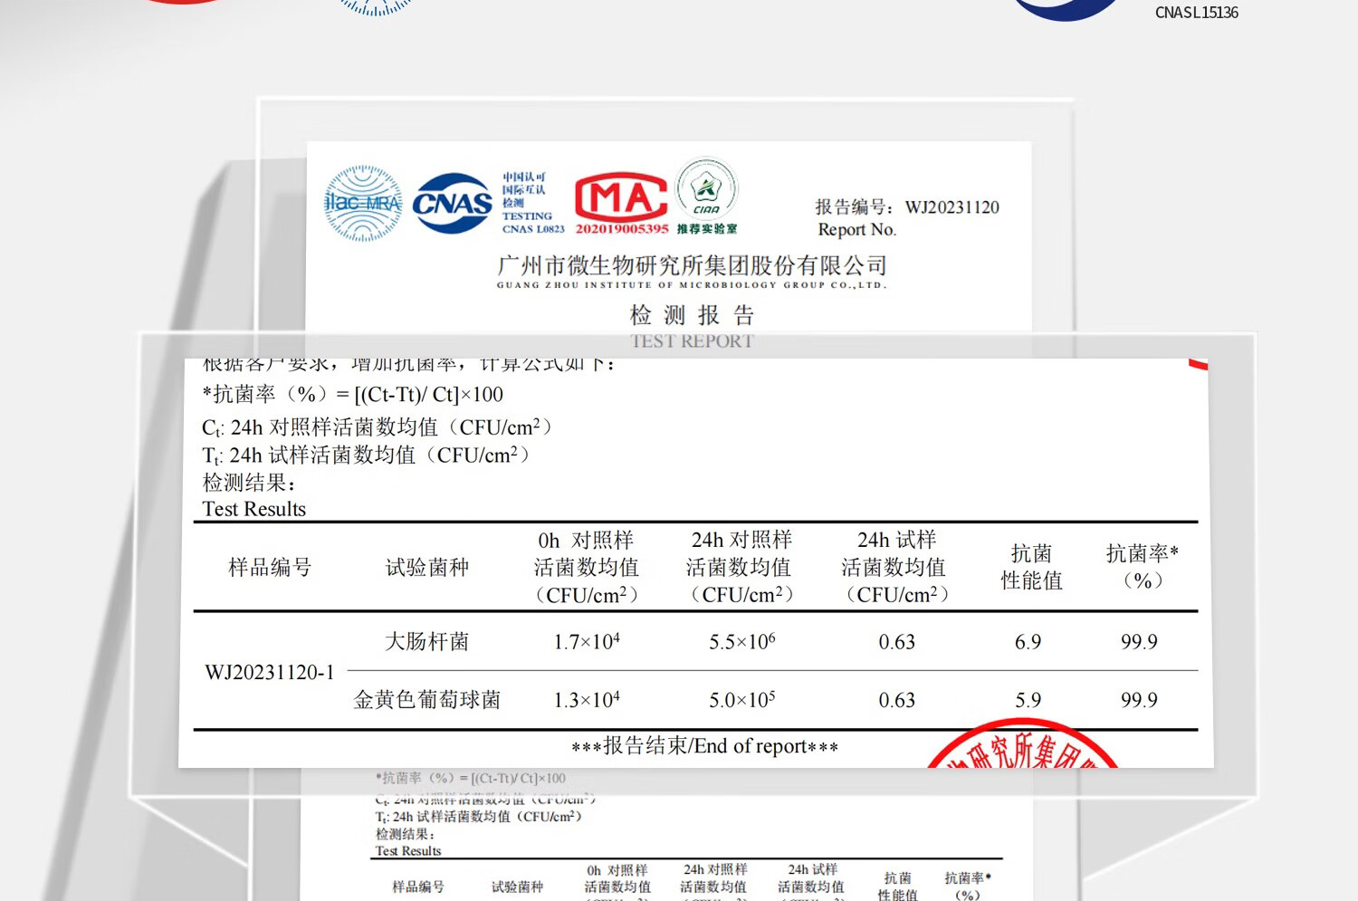This screenshot has height=901, width=1358.
Task: Click the "抗菌率*（%）" column header in the enlarged table
Action: pos(1143,567)
